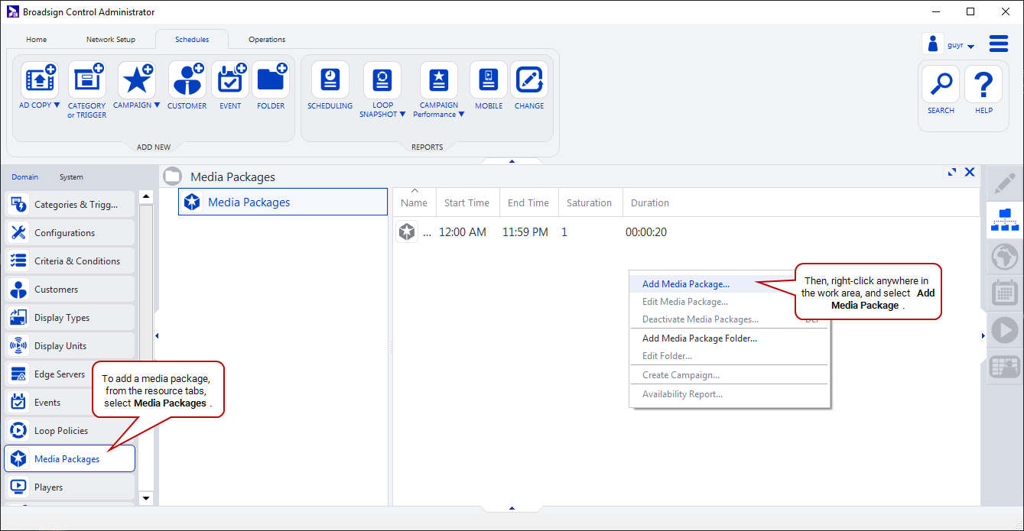Viewport: 1024px width, 531px height.
Task: Expand the Ad Copy dropdown arrow
Action: point(57,105)
